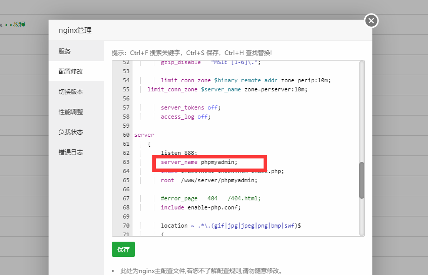Click the '#error_page 404 /404.html;' comment line
The height and width of the screenshot is (275, 428).
[211, 198]
